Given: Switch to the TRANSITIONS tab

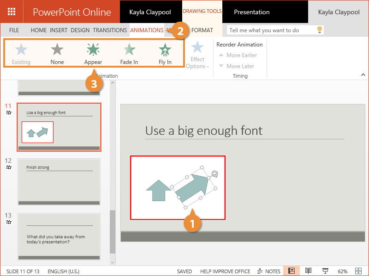Looking at the screenshot, I should coord(110,30).
